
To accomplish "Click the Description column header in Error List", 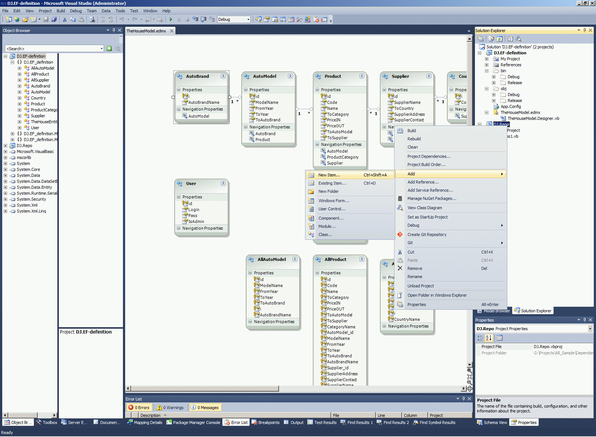I will (235, 415).
